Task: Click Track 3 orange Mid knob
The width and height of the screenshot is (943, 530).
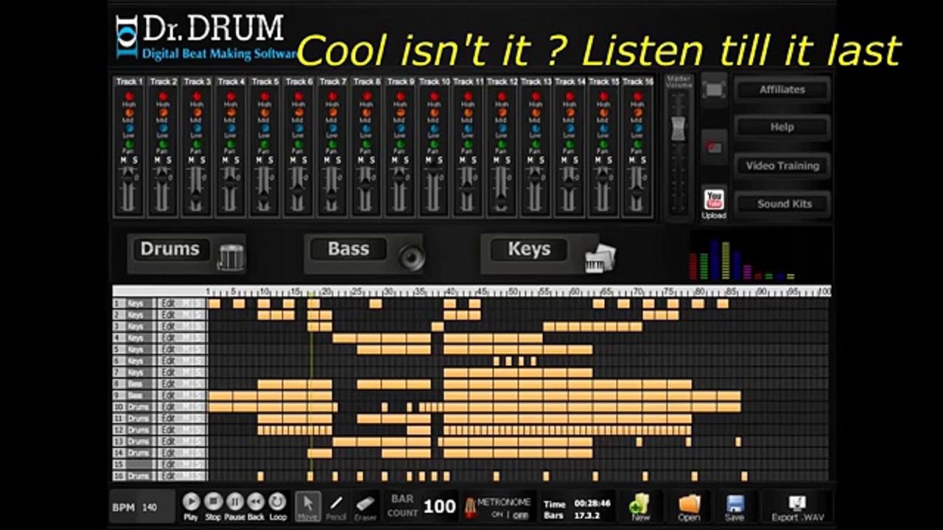Action: [x=197, y=113]
